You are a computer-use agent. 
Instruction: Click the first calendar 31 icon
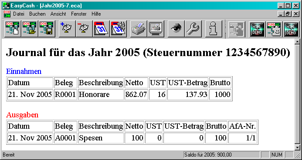101,29
